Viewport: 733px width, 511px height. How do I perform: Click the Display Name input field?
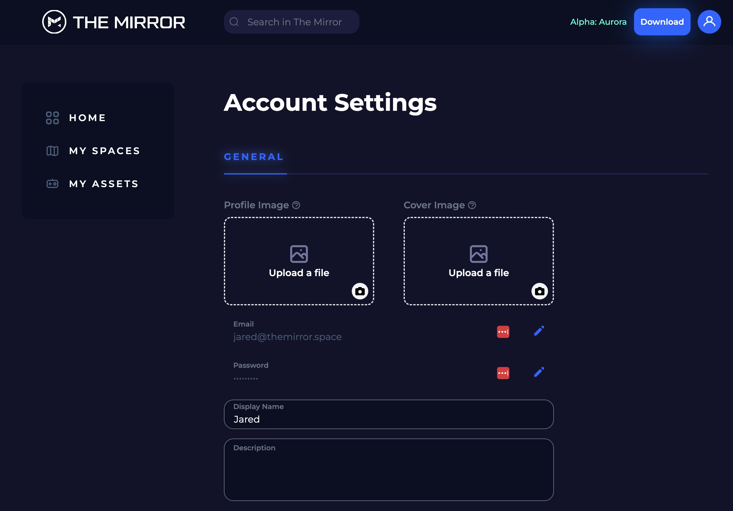click(x=388, y=419)
